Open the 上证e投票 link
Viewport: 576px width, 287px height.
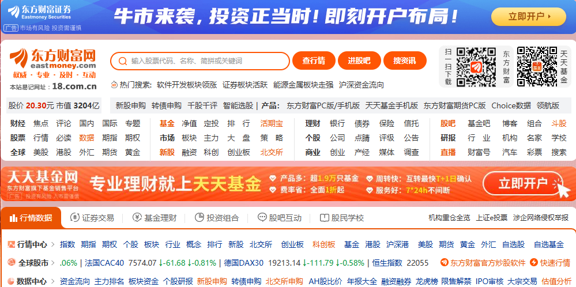coord(491,218)
